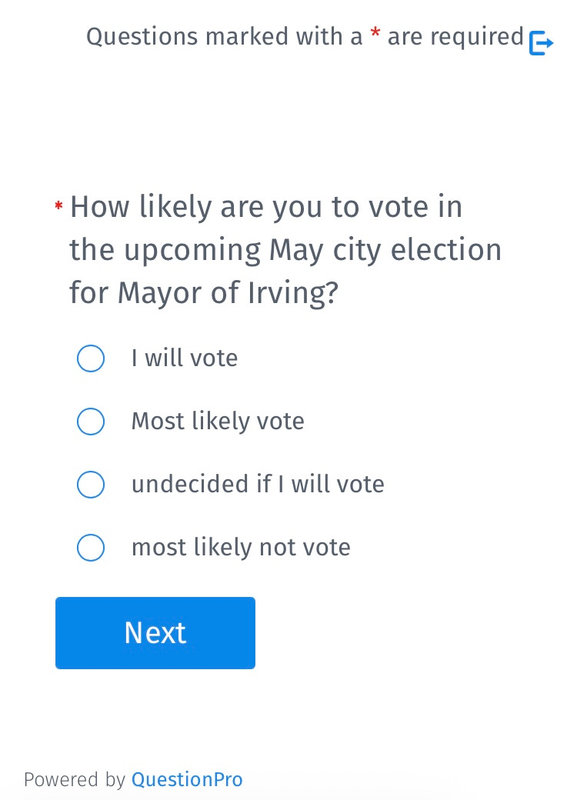Click the "Questions marked with a" header text

pos(224,37)
